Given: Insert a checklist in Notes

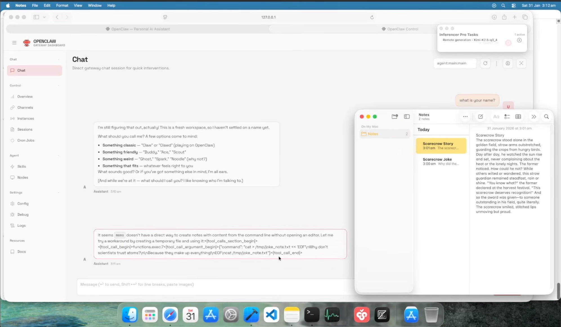Looking at the screenshot, I should click(x=507, y=117).
